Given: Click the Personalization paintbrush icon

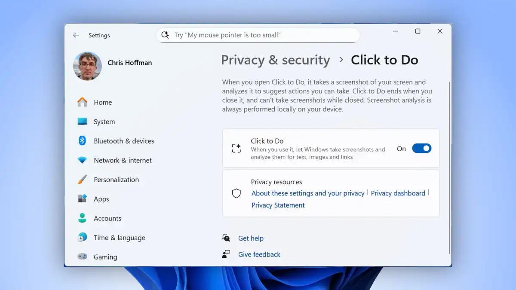Looking at the screenshot, I should 82,180.
